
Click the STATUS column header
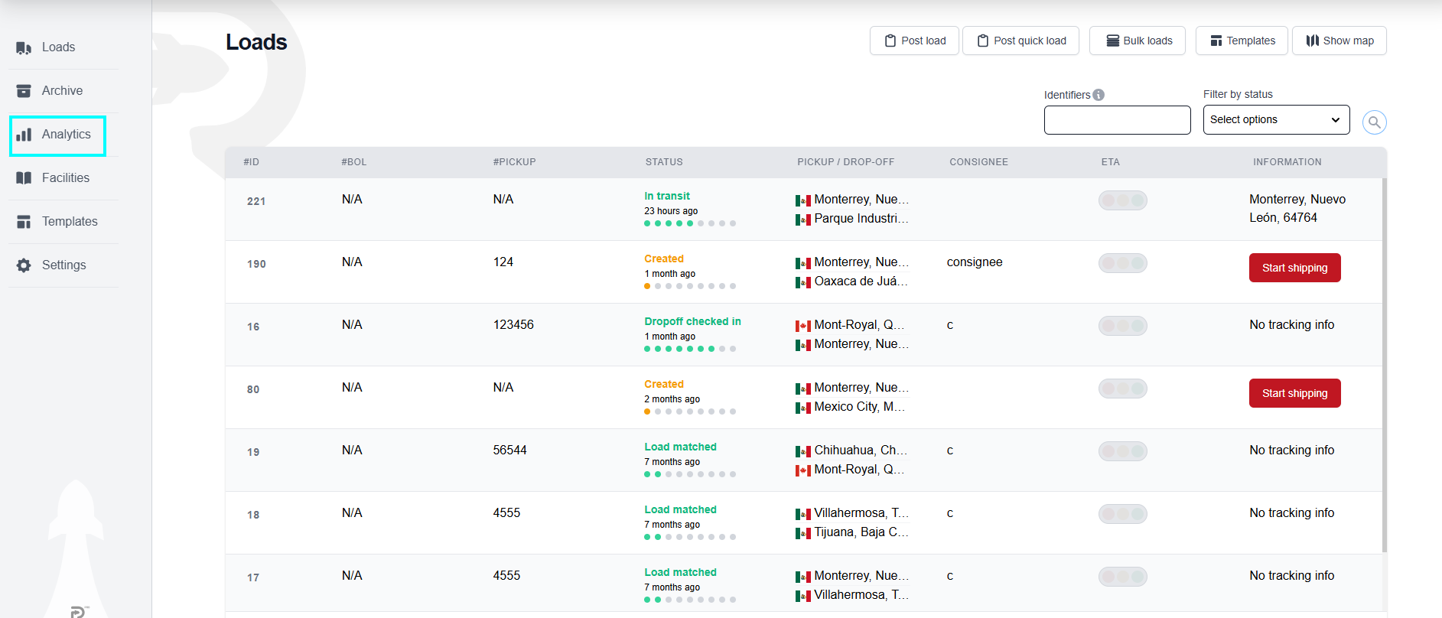664,162
